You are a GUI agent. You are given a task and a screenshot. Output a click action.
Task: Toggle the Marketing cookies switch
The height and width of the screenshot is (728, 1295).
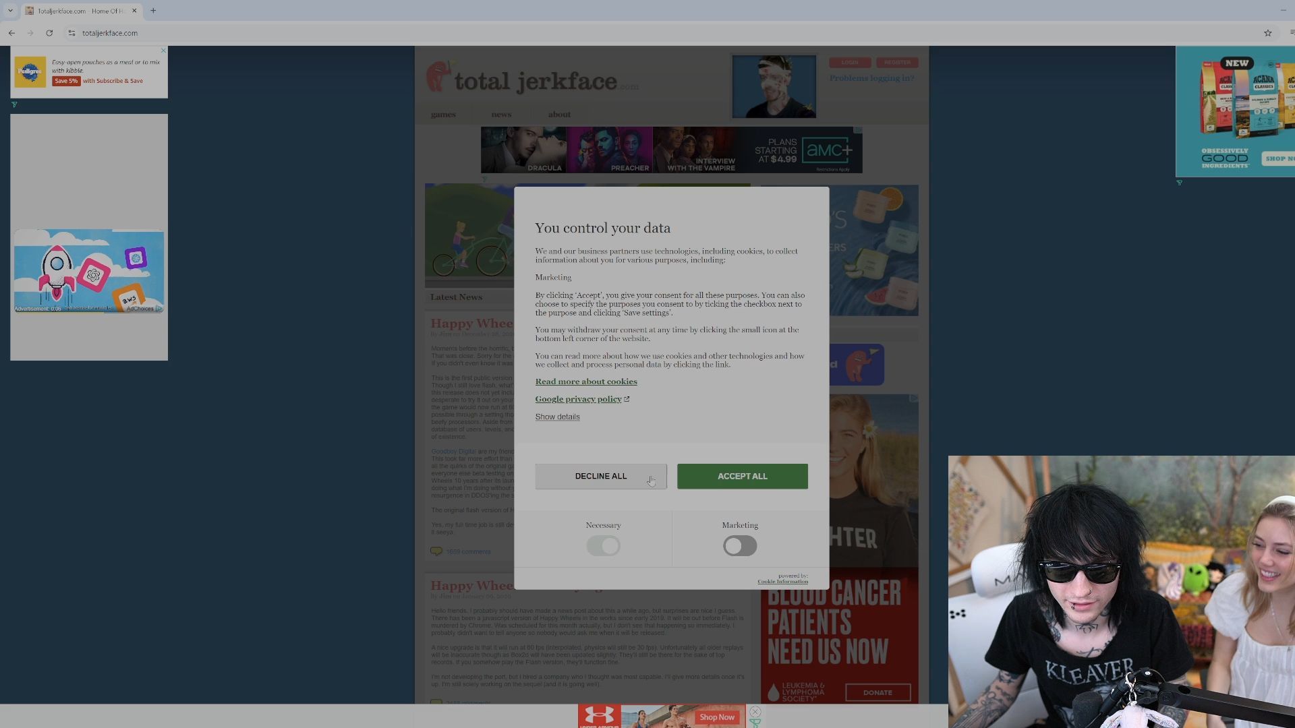740,546
